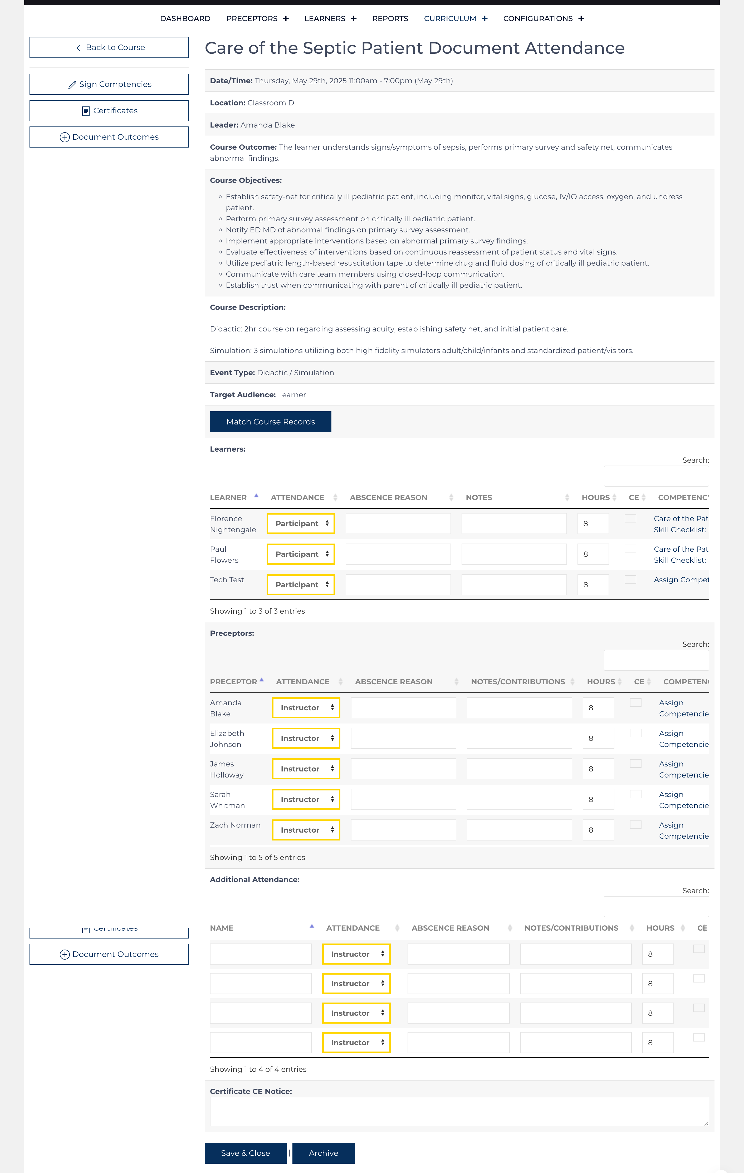
Task: Go to the DASHBOARD menu item
Action: point(185,18)
